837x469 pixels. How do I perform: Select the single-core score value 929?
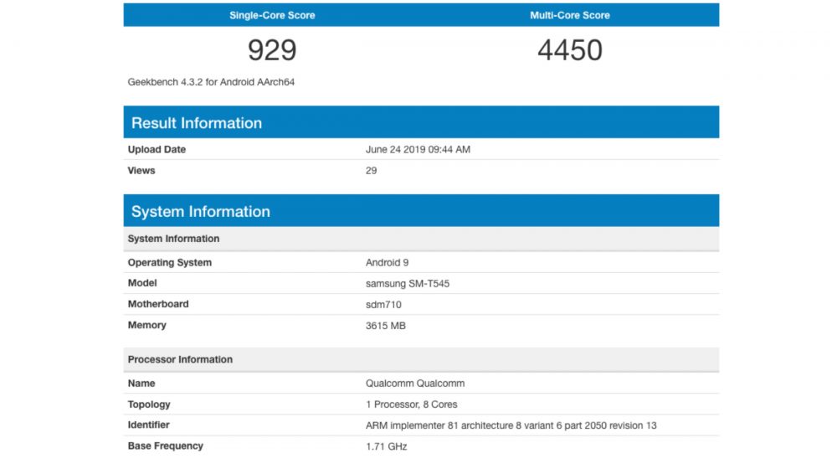272,50
